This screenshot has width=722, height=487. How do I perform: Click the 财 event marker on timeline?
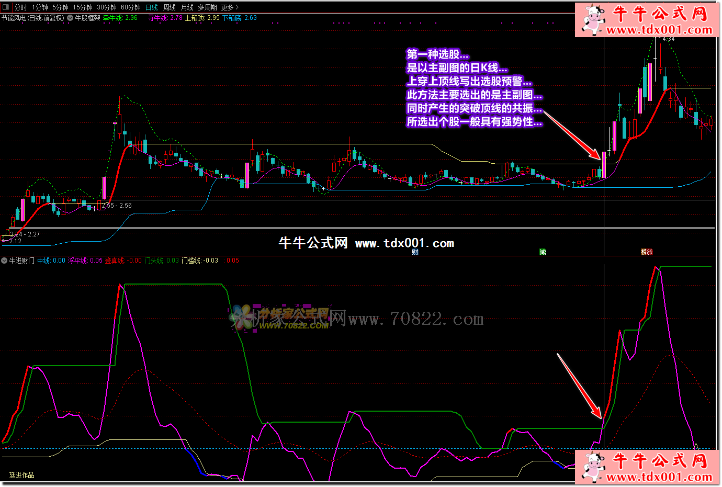415,252
